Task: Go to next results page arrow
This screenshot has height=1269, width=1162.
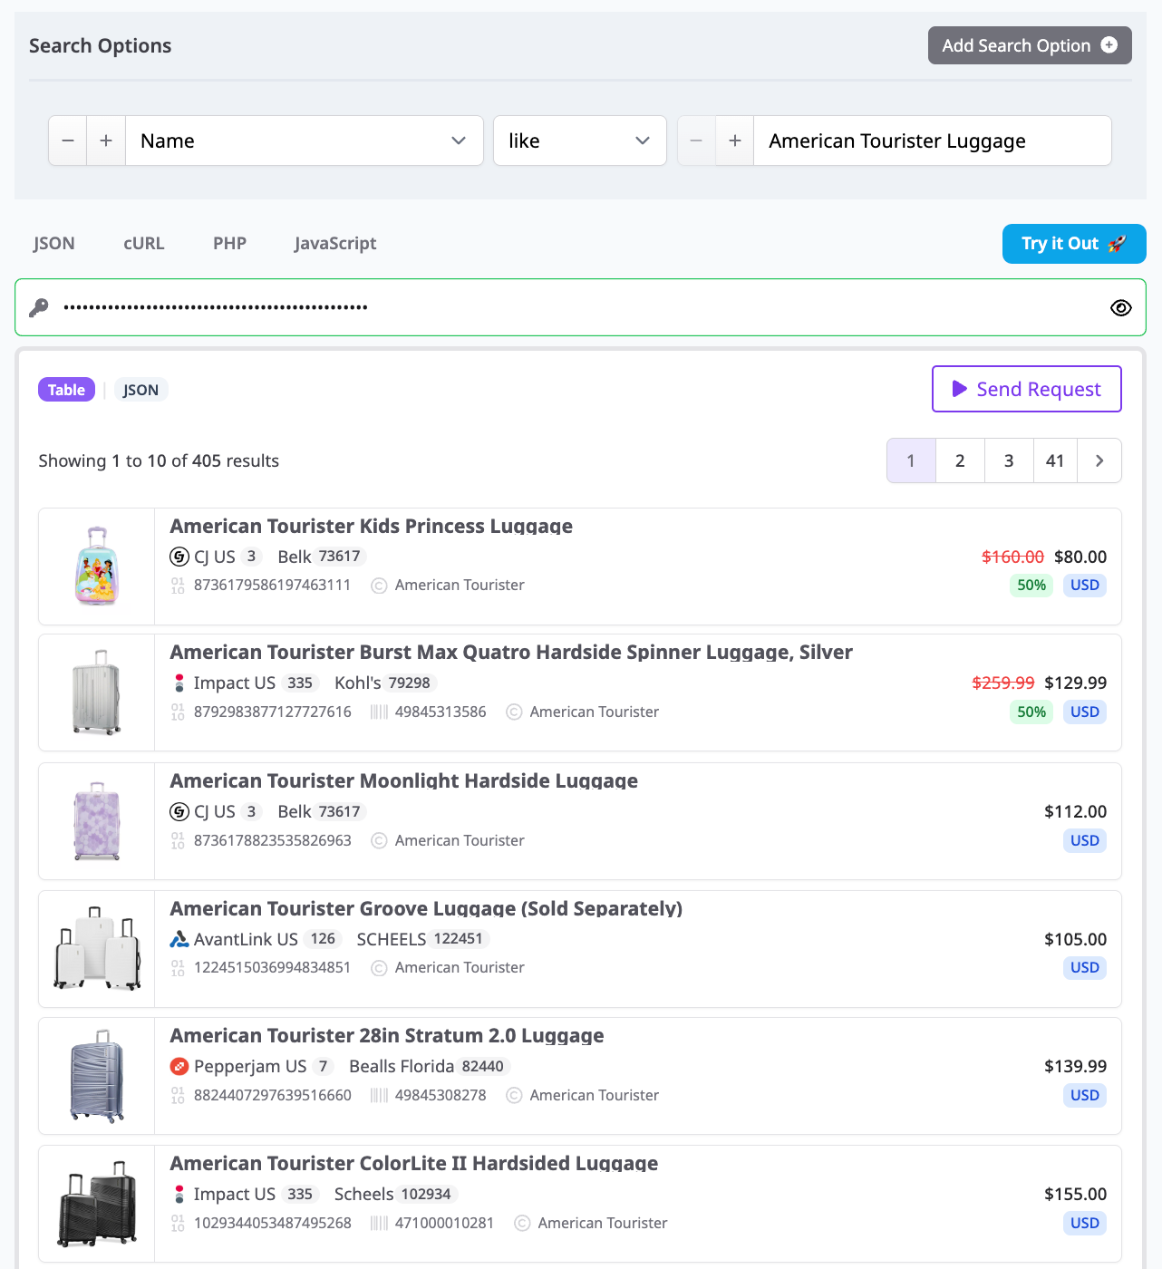Action: point(1099,460)
